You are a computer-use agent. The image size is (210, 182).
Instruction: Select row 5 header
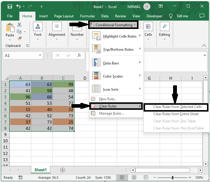tap(5, 109)
